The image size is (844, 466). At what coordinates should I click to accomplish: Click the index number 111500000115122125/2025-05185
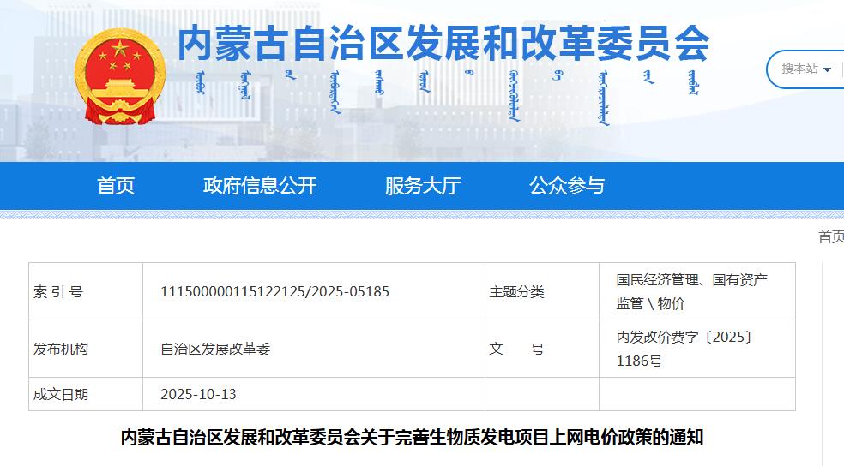coord(274,292)
